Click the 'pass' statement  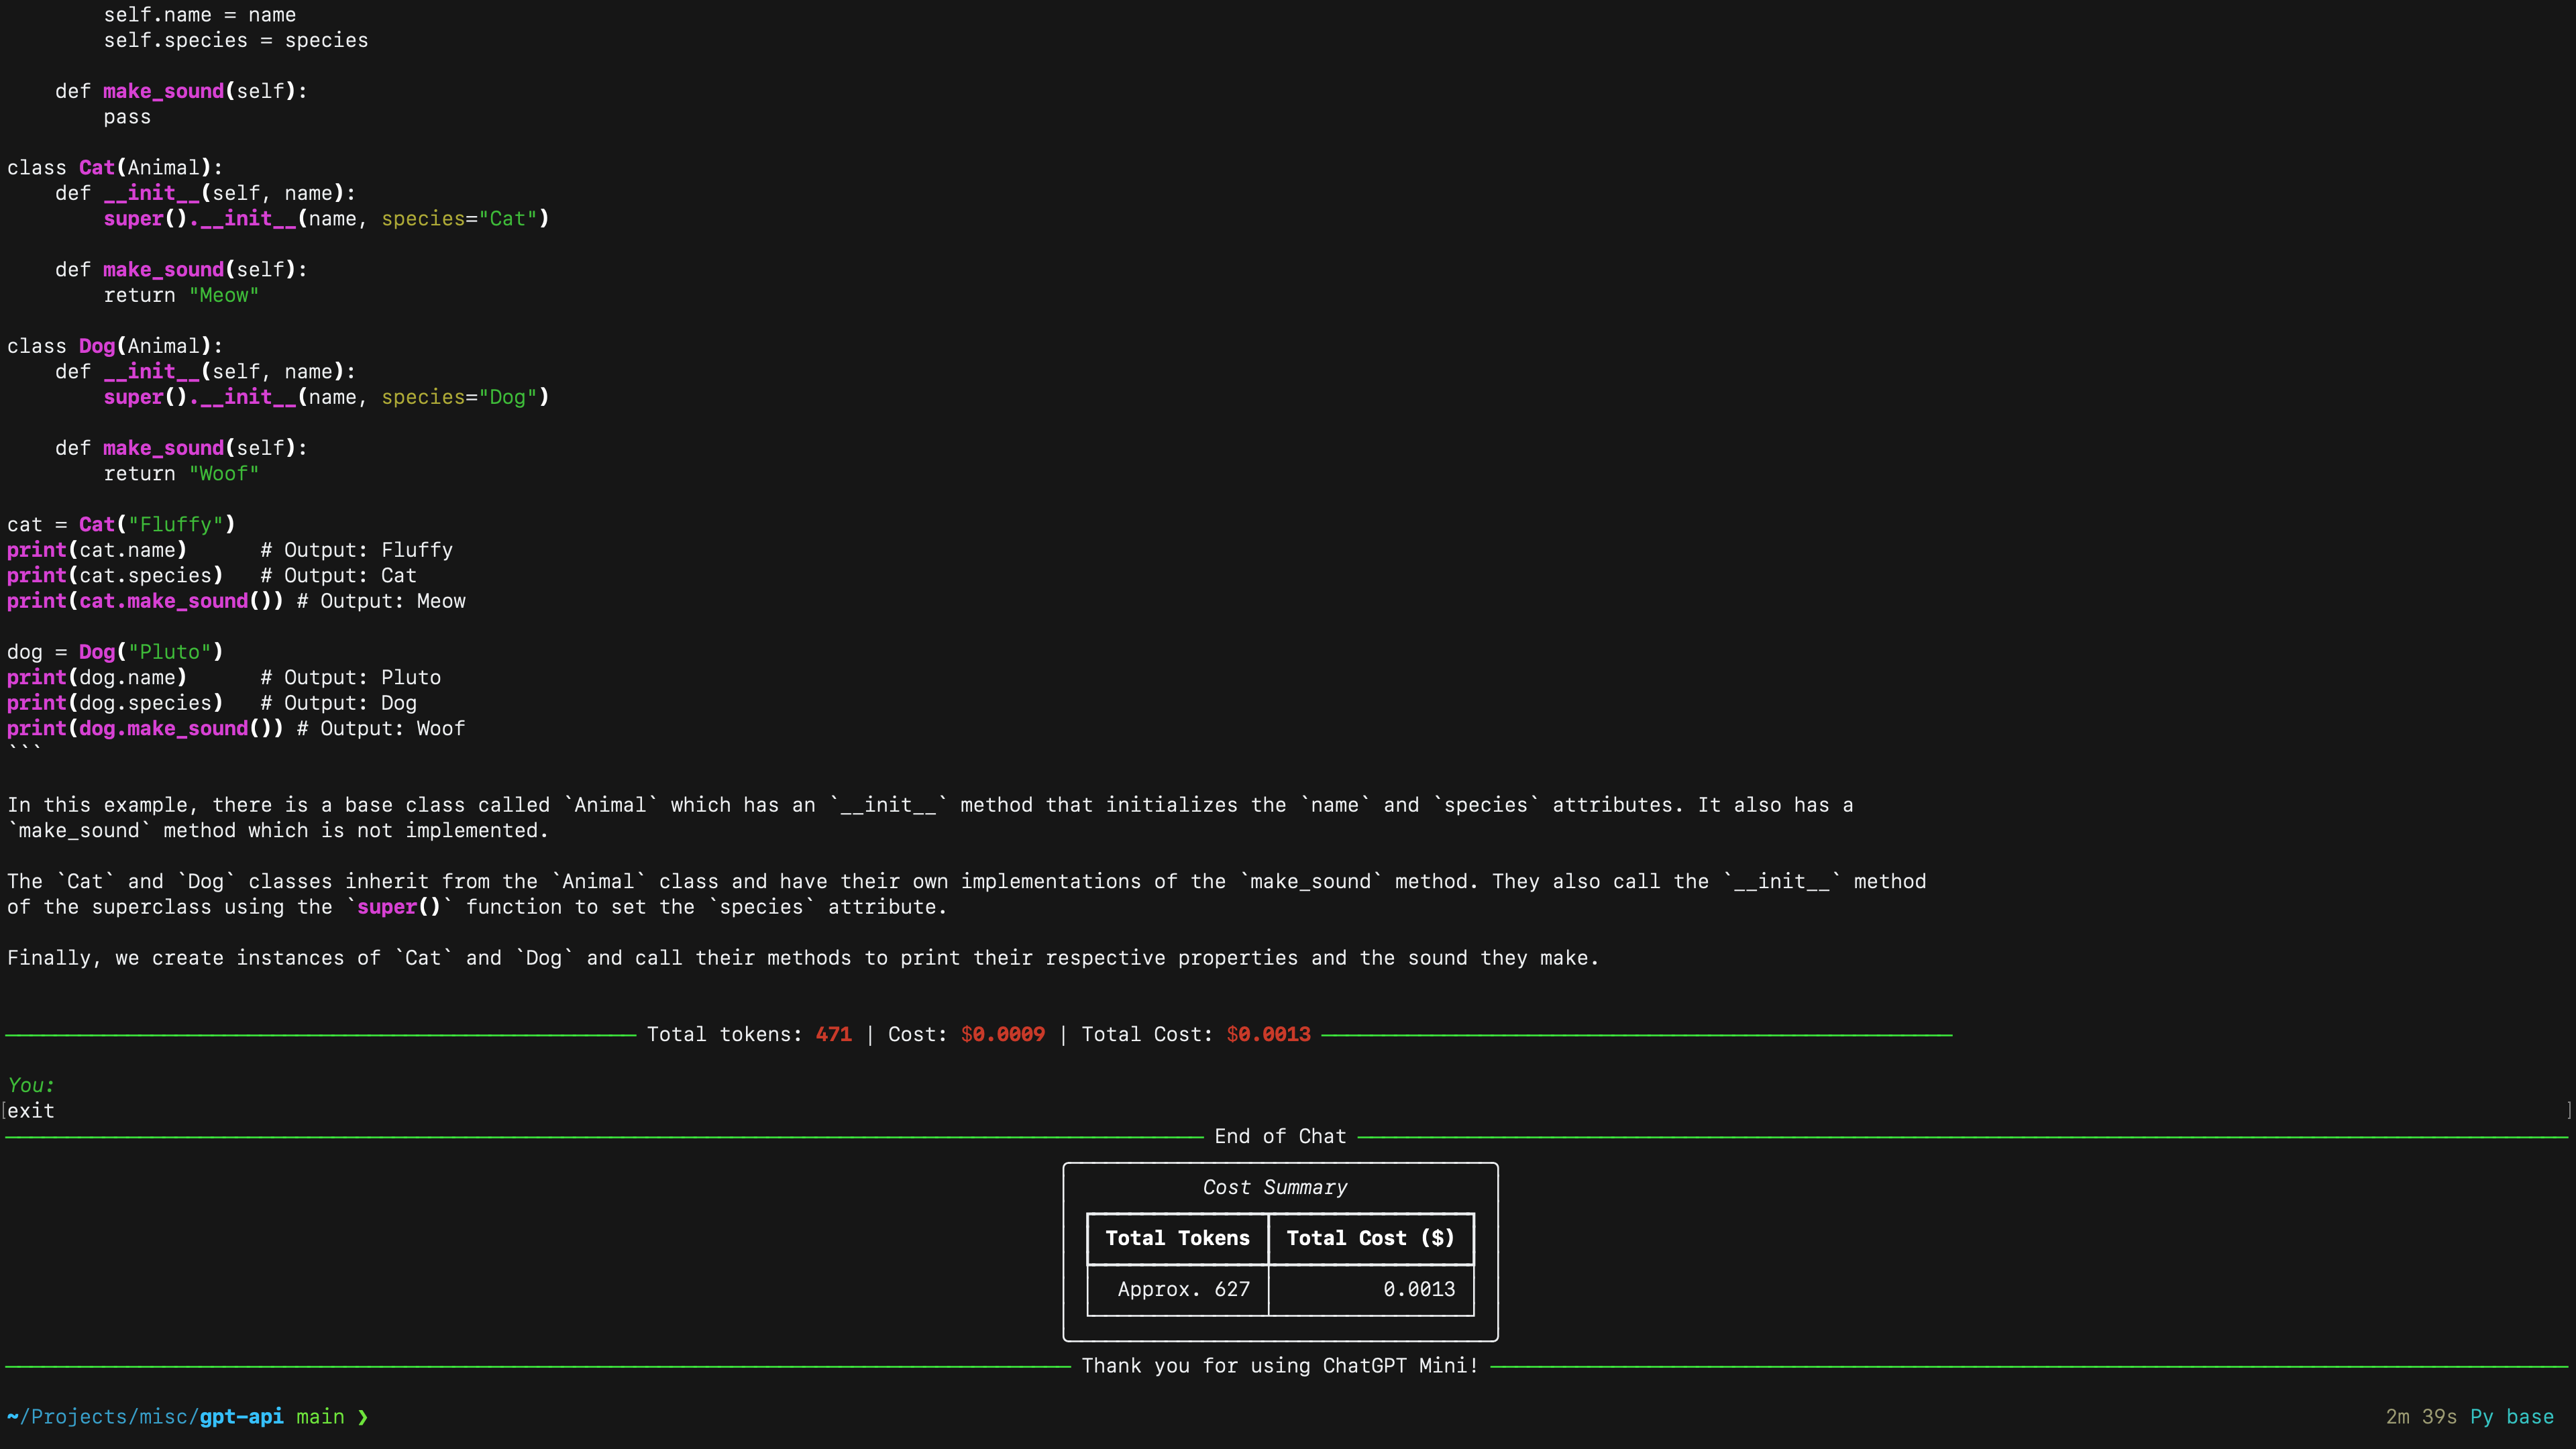click(127, 117)
